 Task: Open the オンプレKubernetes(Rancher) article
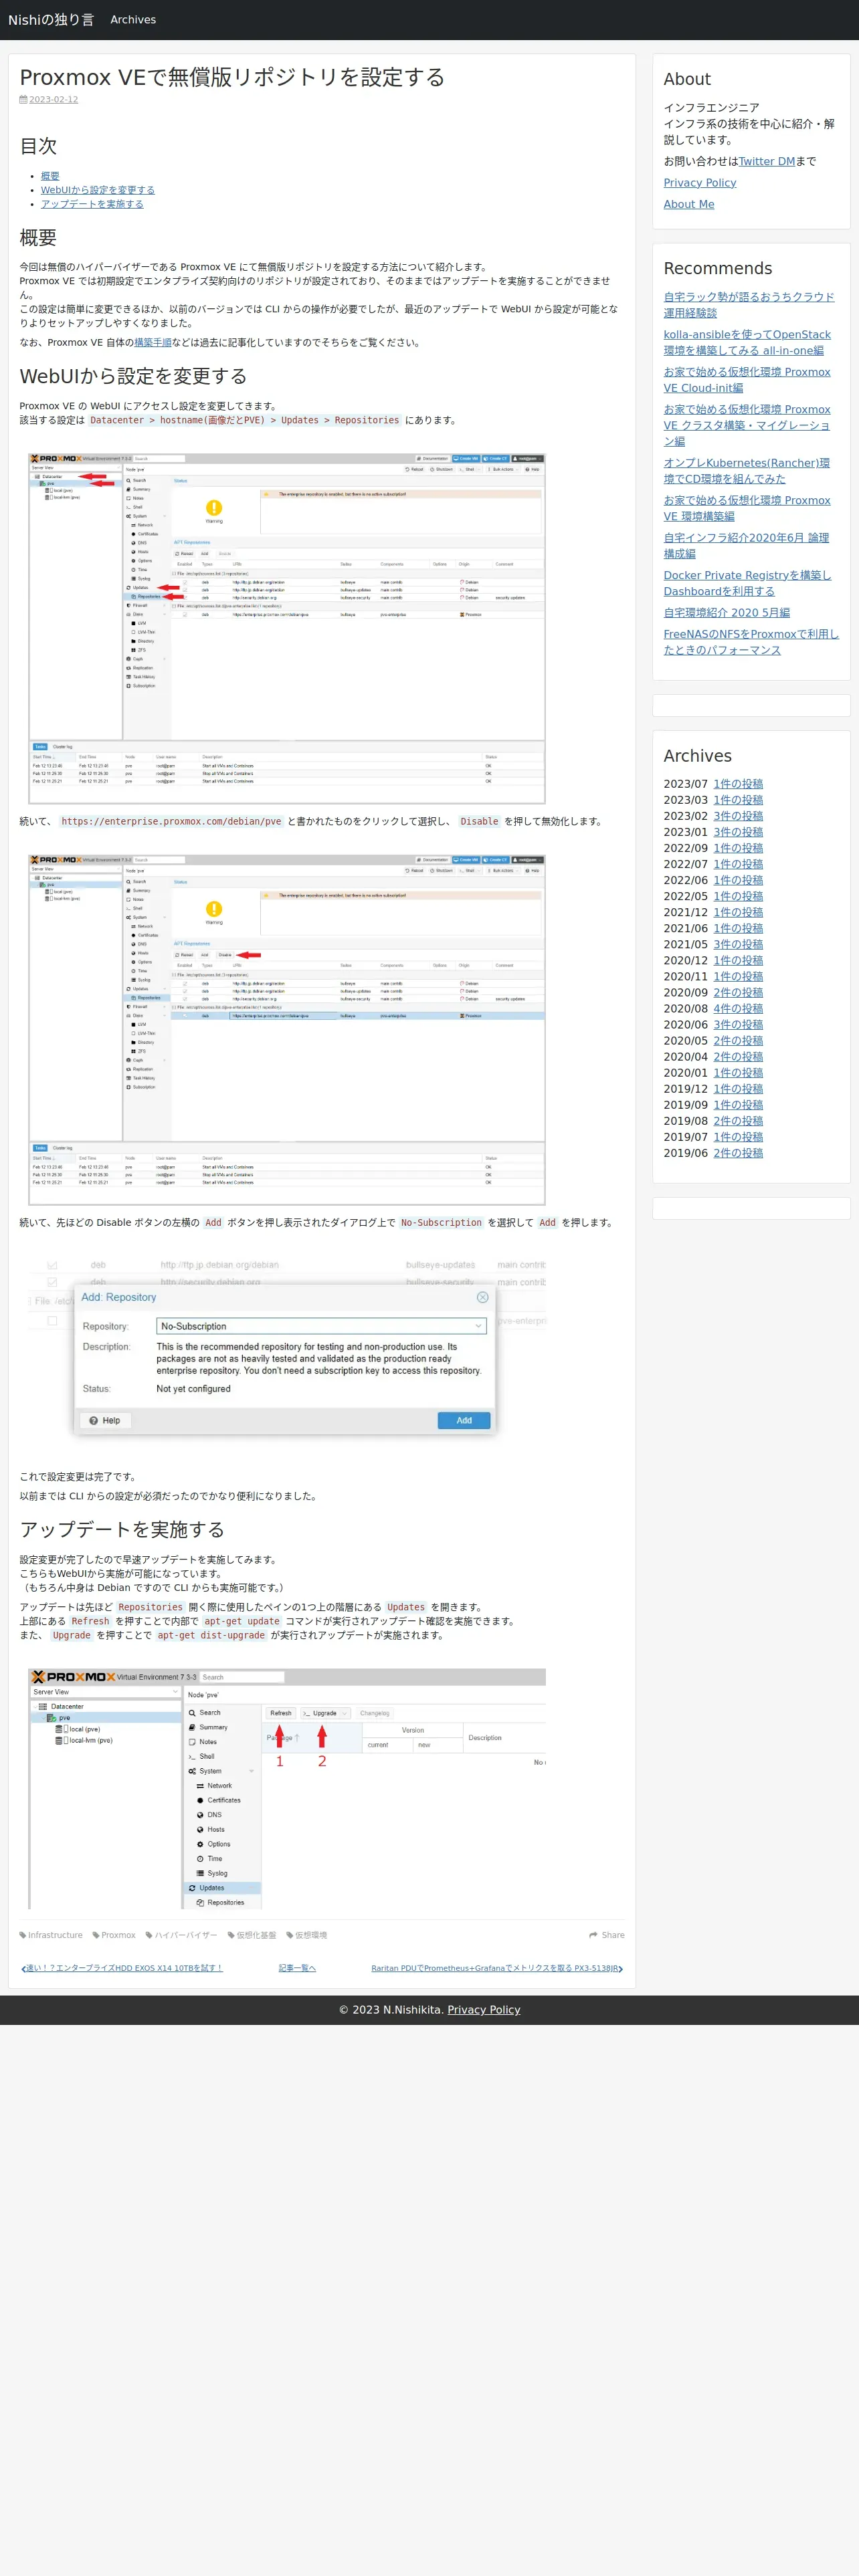click(x=747, y=471)
